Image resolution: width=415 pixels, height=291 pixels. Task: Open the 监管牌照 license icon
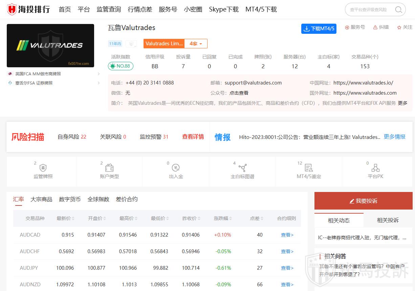[x=43, y=168]
